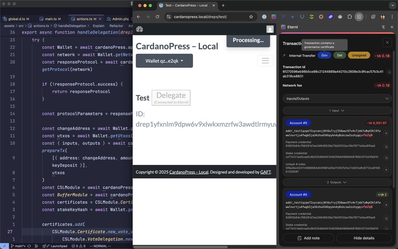Click the Eternl extension icon in Chrome toolbar

pos(274,17)
